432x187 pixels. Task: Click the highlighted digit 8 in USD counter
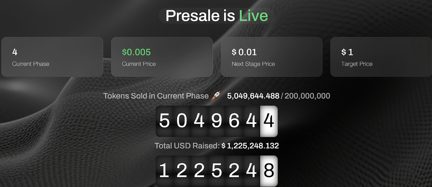point(269,171)
